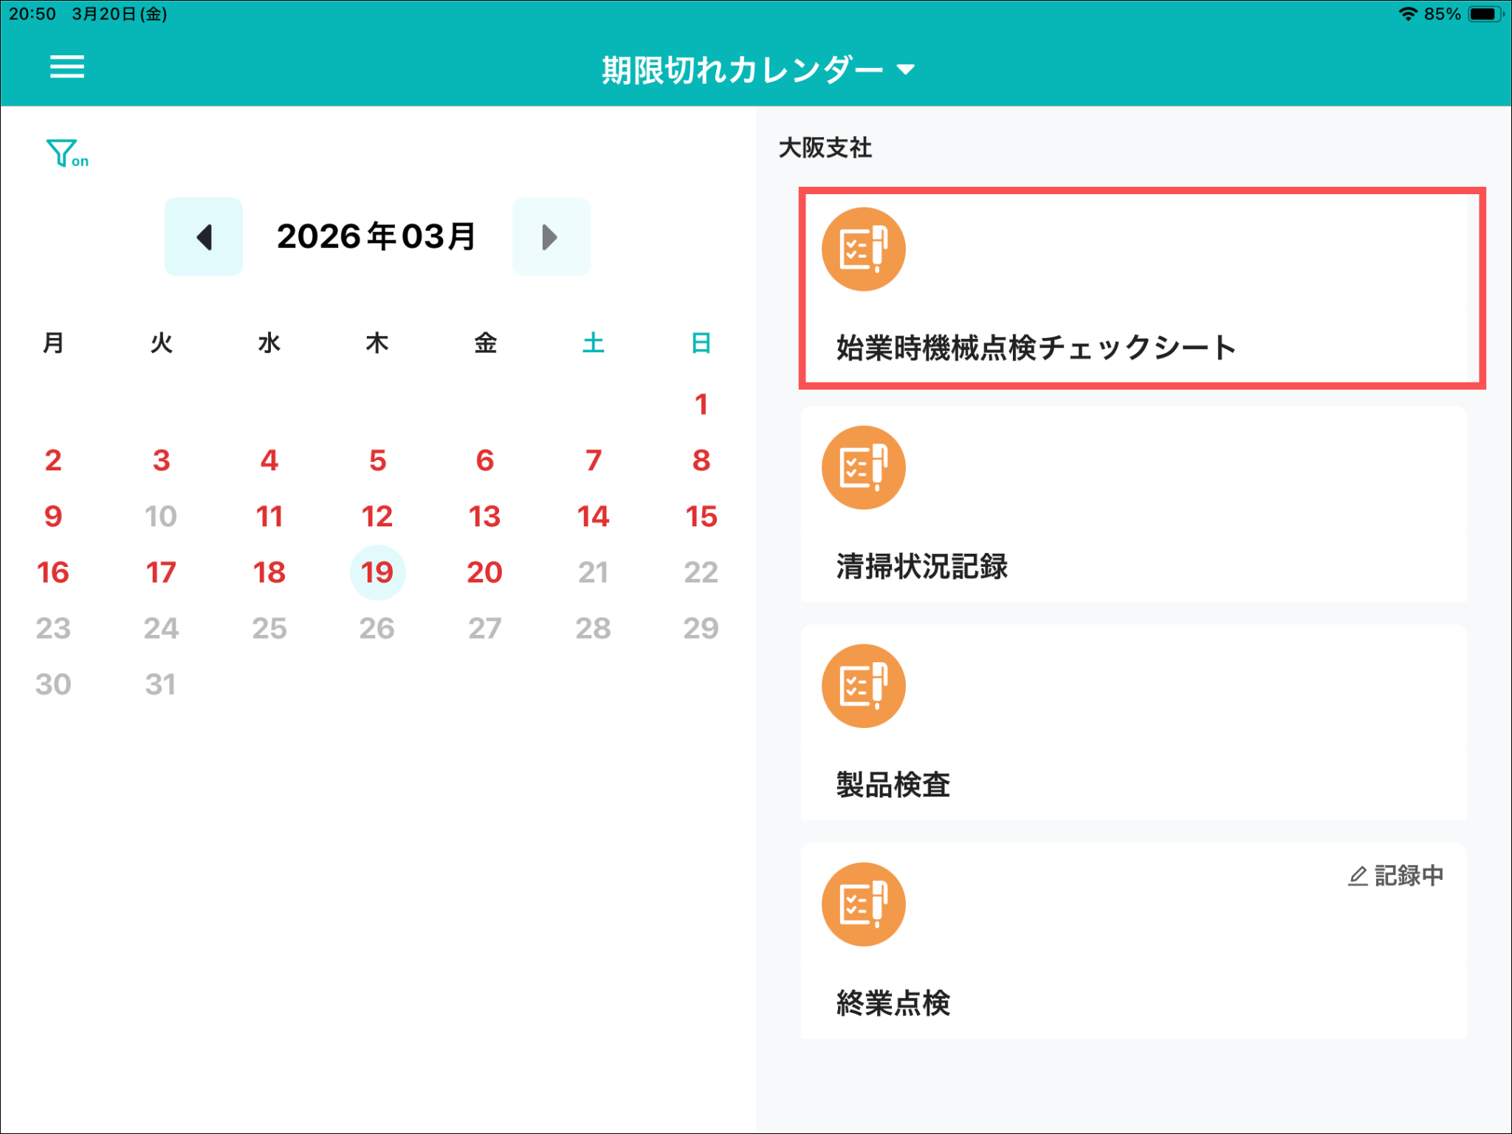Select March 19 on calendar
The image size is (1512, 1134).
[x=377, y=572]
